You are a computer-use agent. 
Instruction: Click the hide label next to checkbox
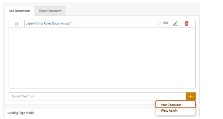pyautogui.click(x=165, y=23)
